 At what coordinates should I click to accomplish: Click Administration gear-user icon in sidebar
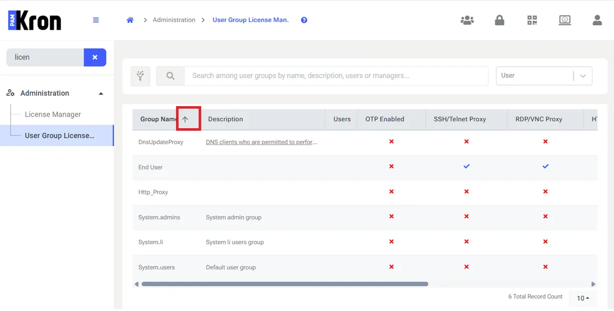[11, 93]
